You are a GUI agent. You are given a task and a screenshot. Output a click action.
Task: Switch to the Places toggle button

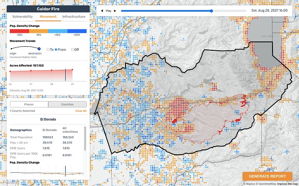pyautogui.click(x=29, y=104)
